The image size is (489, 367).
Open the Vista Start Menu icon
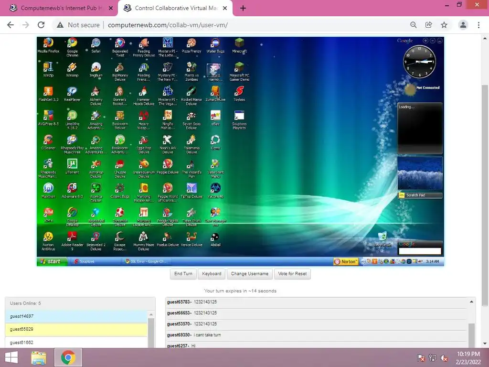coord(215,169)
